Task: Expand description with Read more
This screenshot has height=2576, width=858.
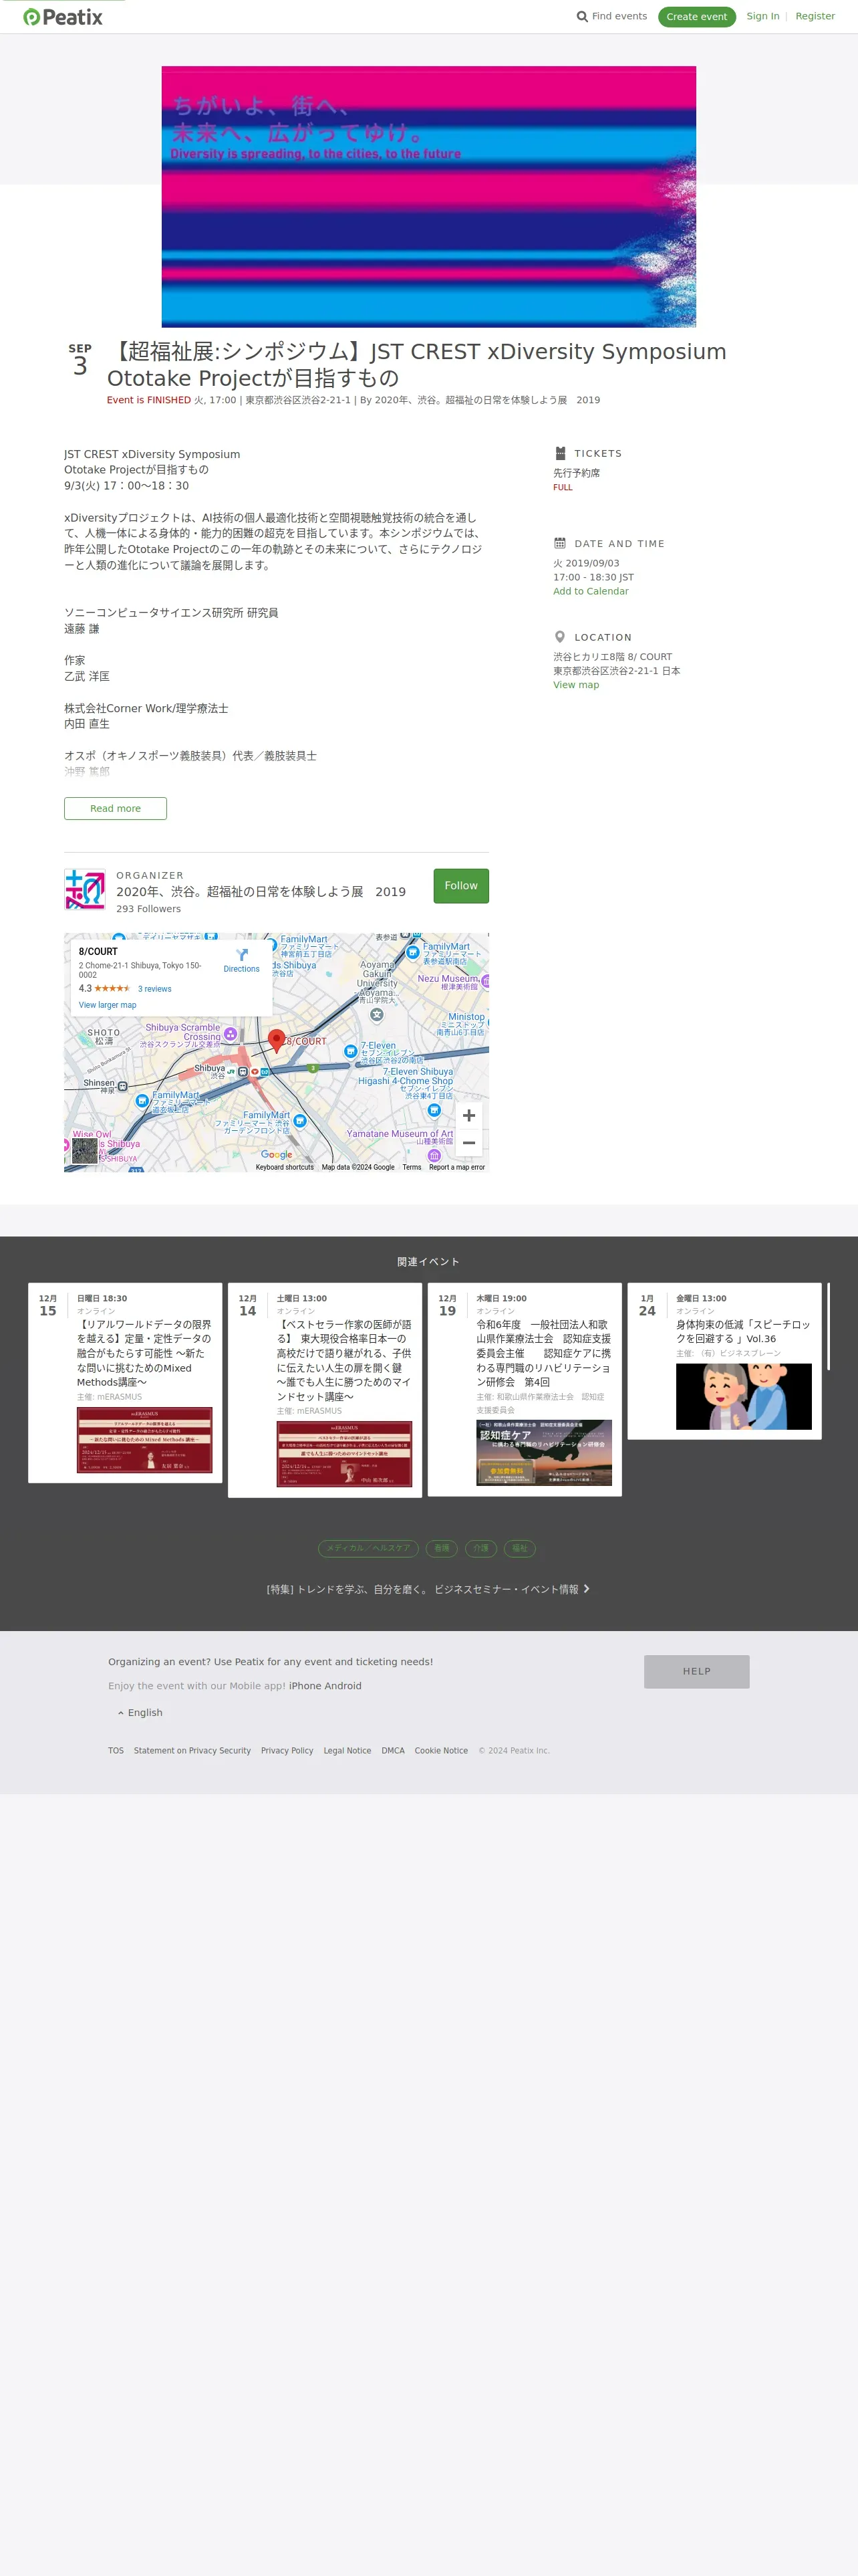Action: coord(115,808)
